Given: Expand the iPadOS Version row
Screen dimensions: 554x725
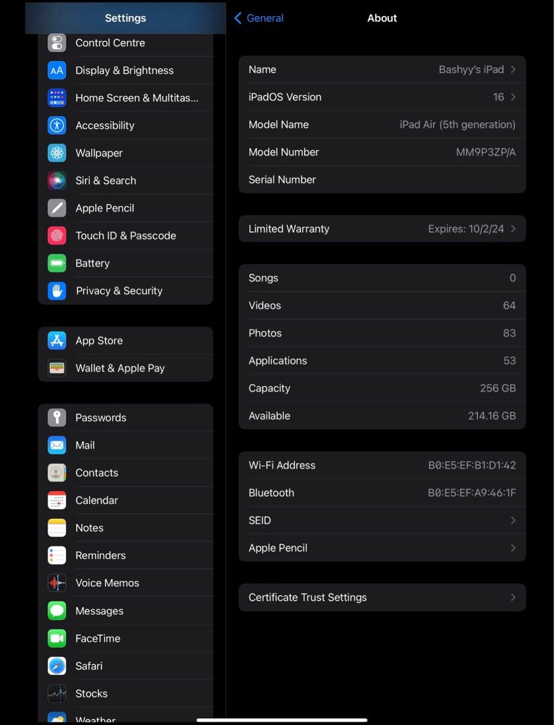Looking at the screenshot, I should (x=382, y=97).
